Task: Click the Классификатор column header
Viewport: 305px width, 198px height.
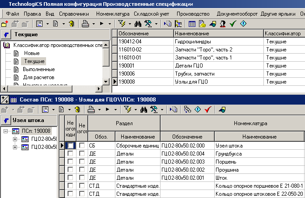Action: tap(284, 34)
